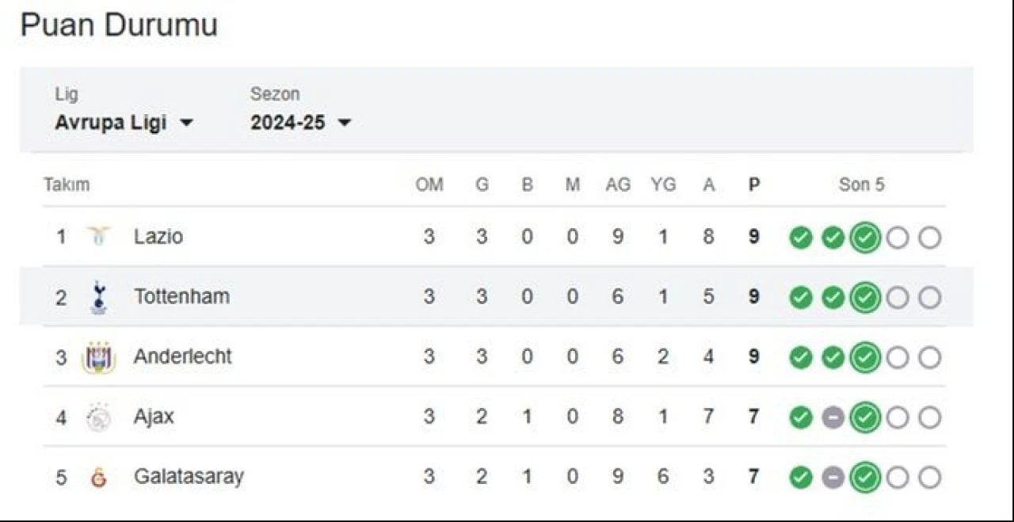Open the Galatasaray team link
This screenshot has height=522, width=1014.
click(x=189, y=477)
